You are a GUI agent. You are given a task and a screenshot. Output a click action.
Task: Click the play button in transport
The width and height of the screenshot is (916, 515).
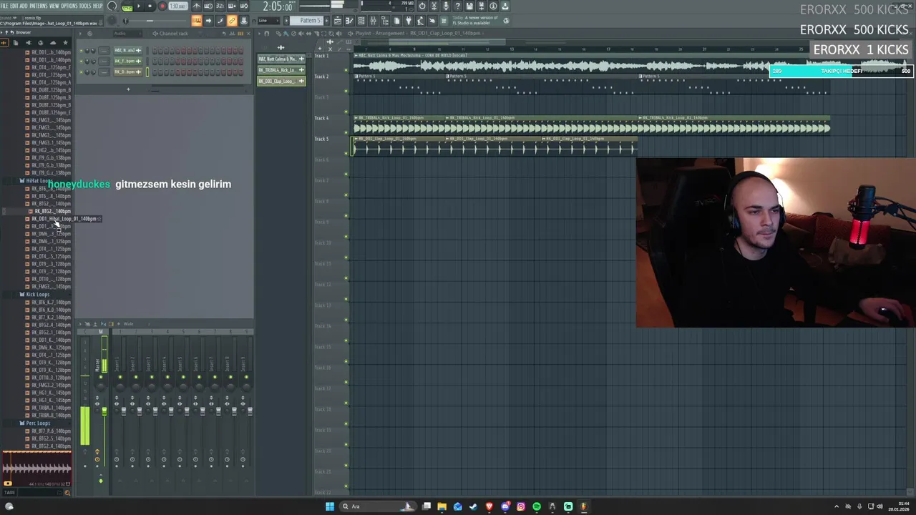tap(139, 6)
